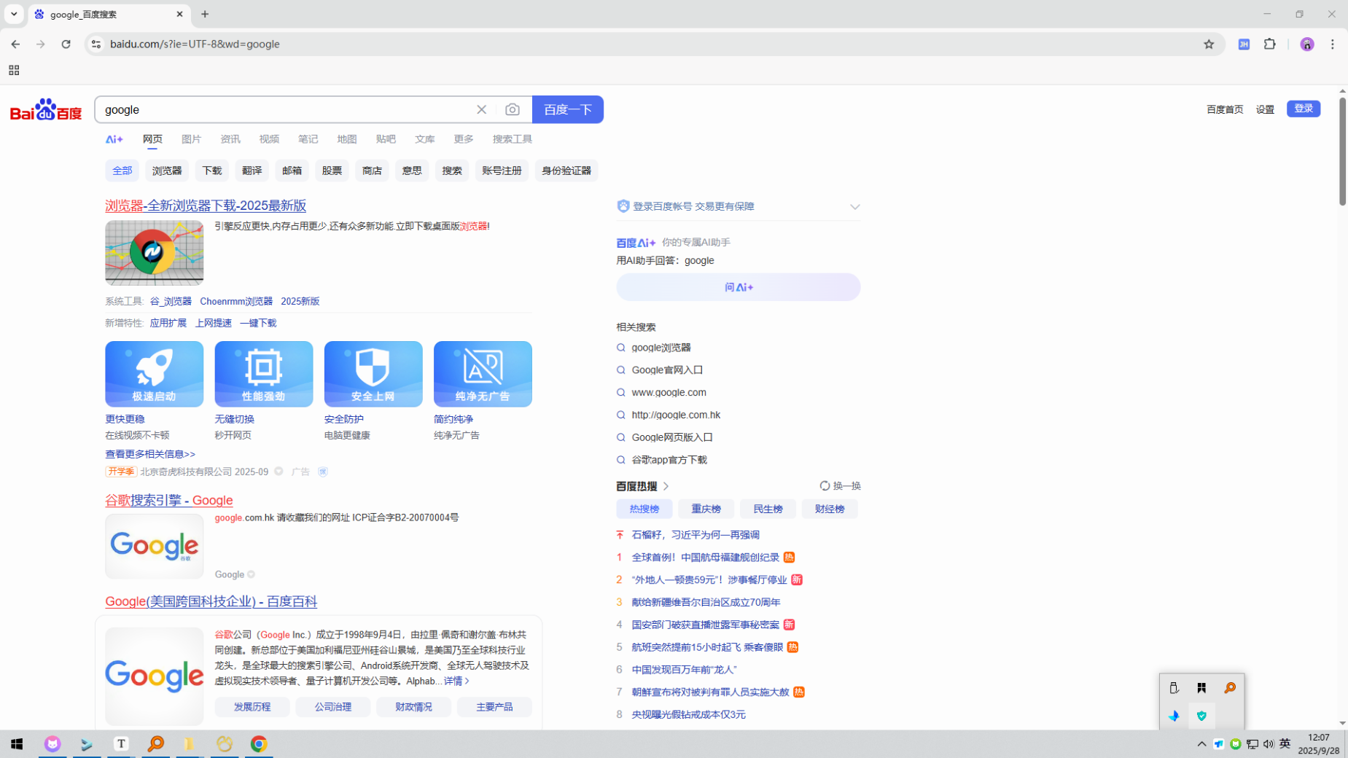Expand the 登录百度帐号 panel chevron
Screen dimensions: 1348x758
coord(854,207)
